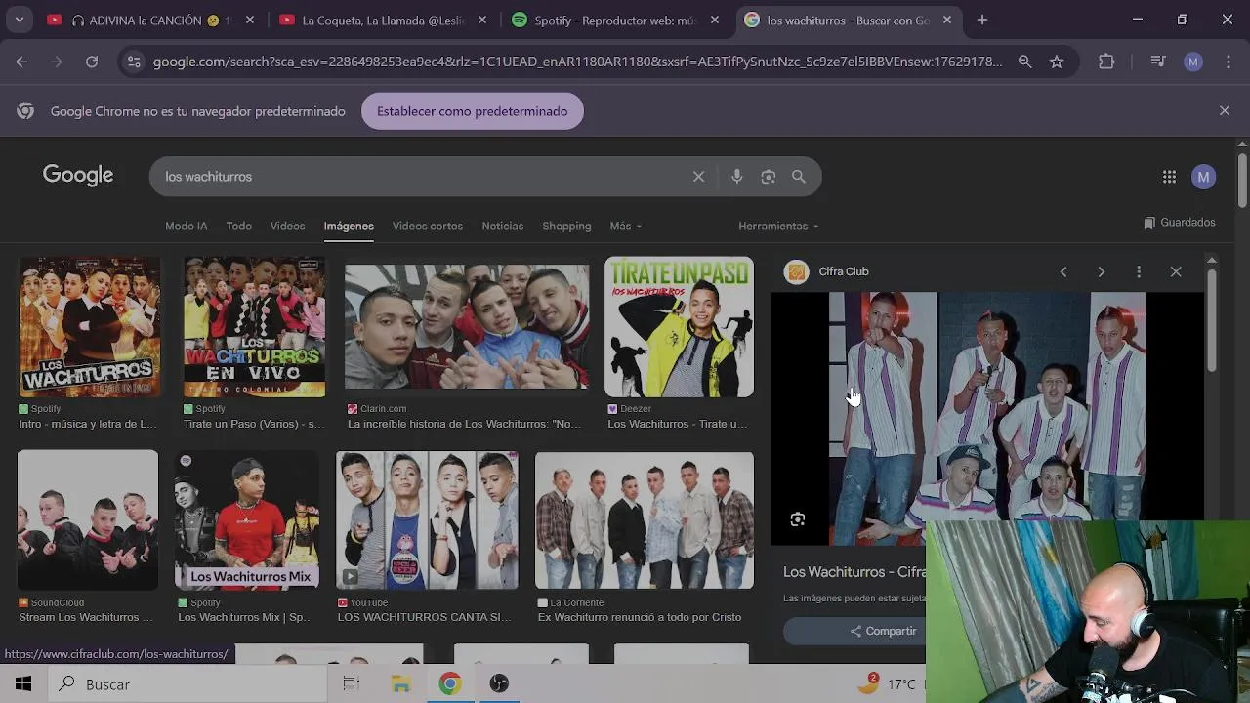
Task: Open File Explorer from the taskbar
Action: coord(401,683)
